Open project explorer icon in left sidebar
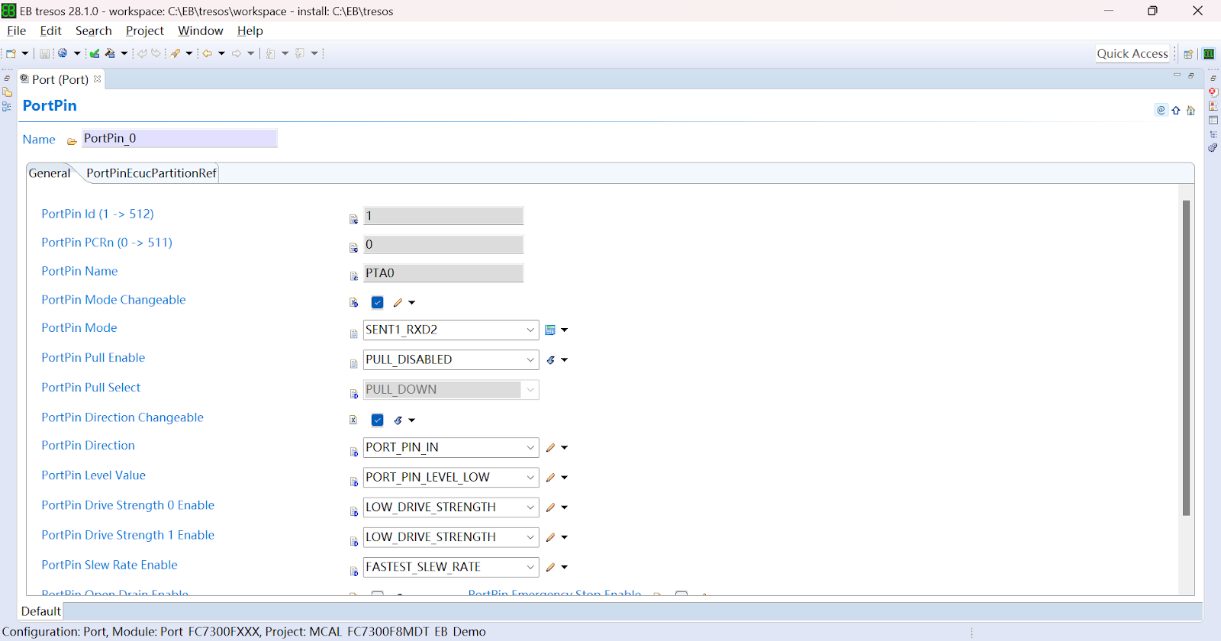1221x641 pixels. tap(7, 92)
